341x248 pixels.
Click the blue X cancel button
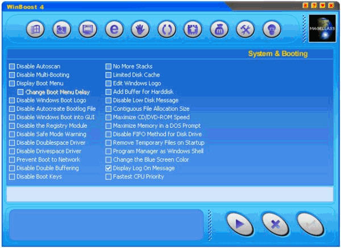[x=276, y=224]
